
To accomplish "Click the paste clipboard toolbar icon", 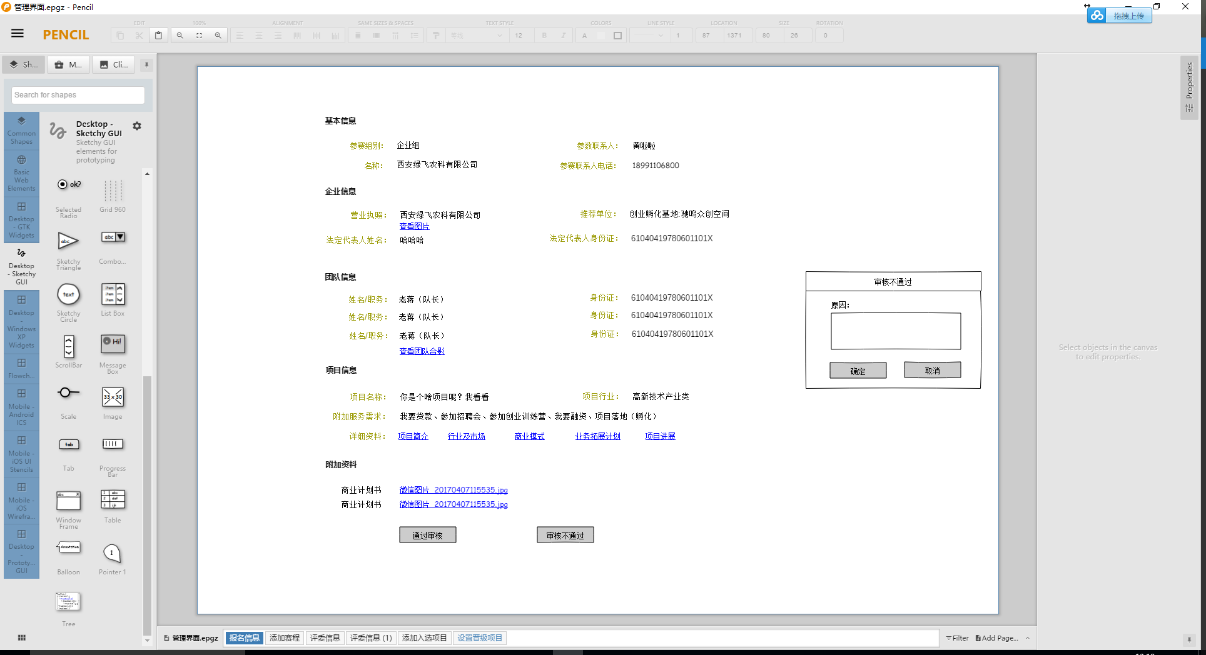I will (x=158, y=36).
